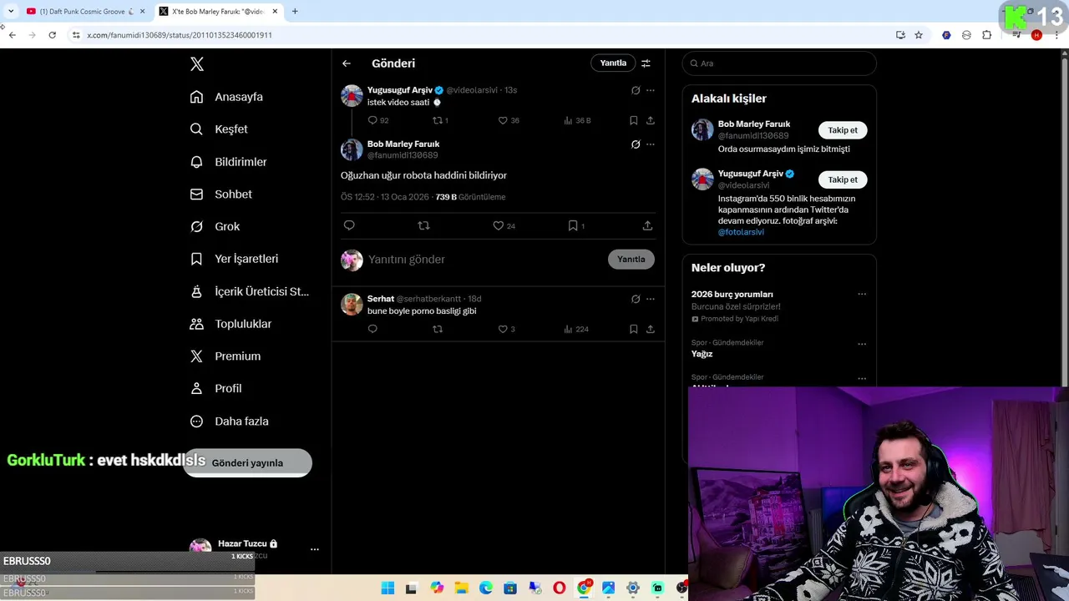Click Yanıtını gönder reply field
1069x601 pixels.
484,260
